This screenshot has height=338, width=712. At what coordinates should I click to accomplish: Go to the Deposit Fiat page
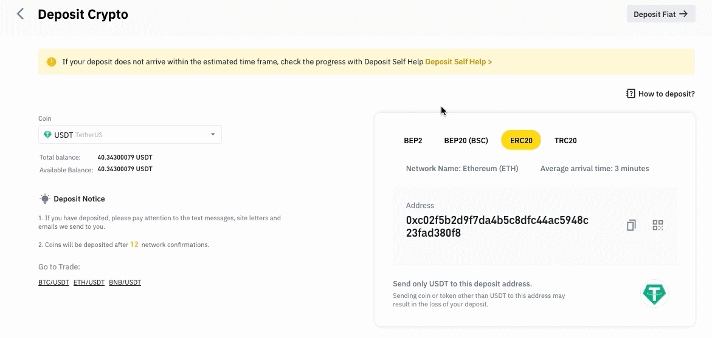coord(661,14)
